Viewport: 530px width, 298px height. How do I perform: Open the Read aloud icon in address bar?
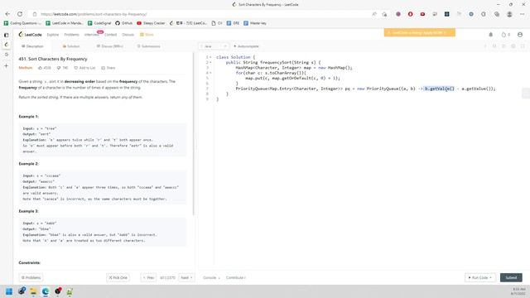click(x=374, y=14)
